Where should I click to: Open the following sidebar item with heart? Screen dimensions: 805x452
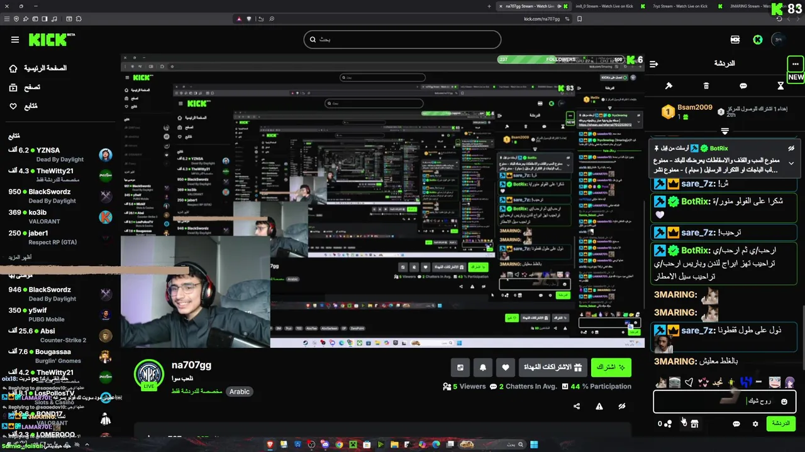point(24,106)
